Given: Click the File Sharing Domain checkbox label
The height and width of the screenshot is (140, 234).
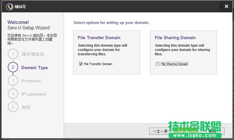Looking at the screenshot, I should pyautogui.click(x=174, y=64).
